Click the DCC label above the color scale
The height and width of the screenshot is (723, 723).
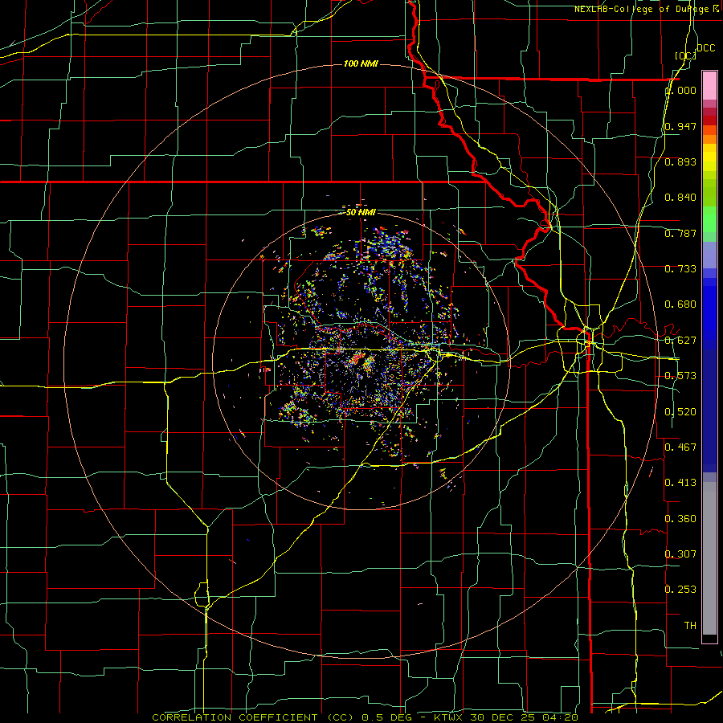[x=705, y=48]
